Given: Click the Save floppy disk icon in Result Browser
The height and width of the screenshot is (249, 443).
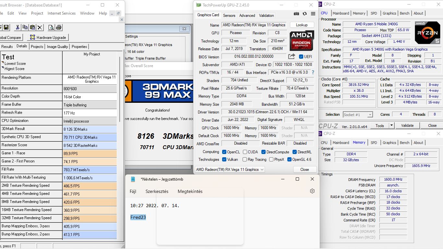Looking at the screenshot, I should coord(6,28).
